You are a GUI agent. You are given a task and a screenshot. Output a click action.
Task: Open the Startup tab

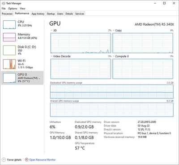pos(51,13)
